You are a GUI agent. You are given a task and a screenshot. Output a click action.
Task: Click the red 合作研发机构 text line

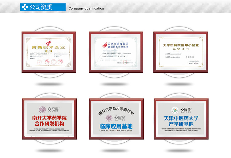[x=49, y=124]
